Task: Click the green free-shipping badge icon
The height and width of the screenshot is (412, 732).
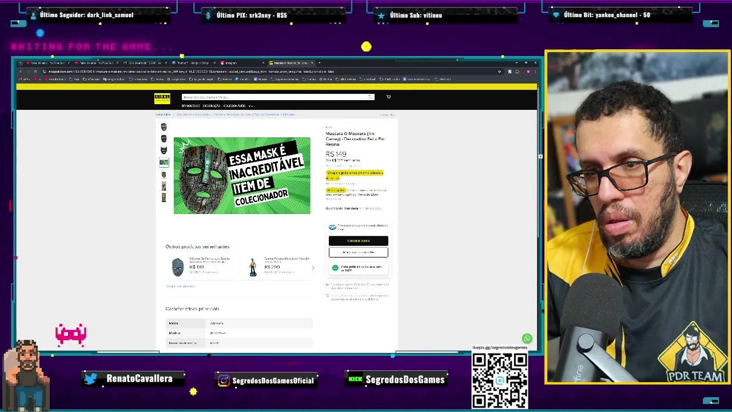Action: click(x=335, y=268)
